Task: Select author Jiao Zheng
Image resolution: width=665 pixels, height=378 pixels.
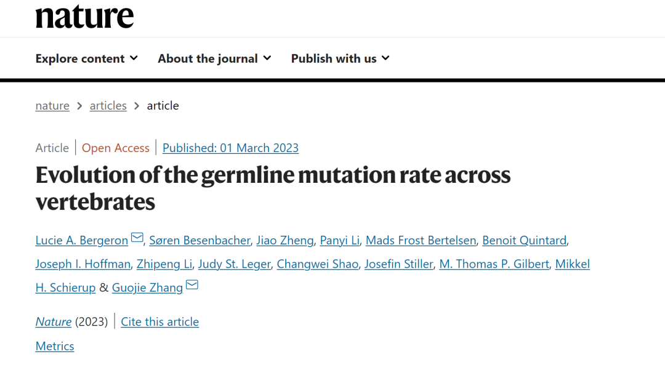Action: point(286,240)
